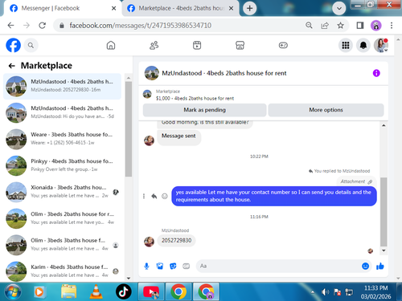Image resolution: width=402 pixels, height=301 pixels.
Task: Close the Marketplace browser tab
Action: 231,8
